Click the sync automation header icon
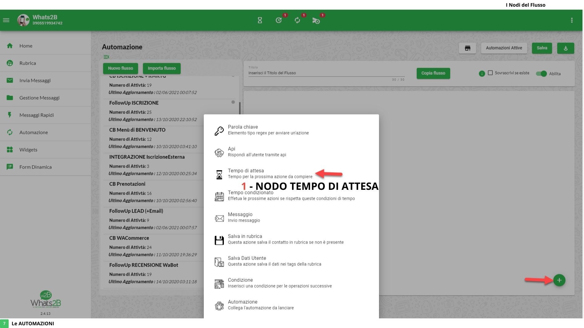This screenshot has height=328, width=584. pyautogui.click(x=297, y=20)
